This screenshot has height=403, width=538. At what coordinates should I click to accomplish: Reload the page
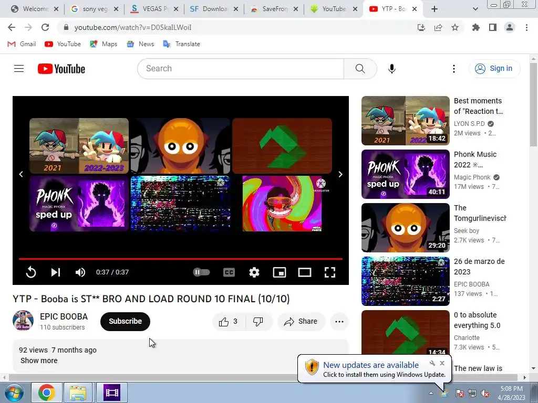point(45,27)
